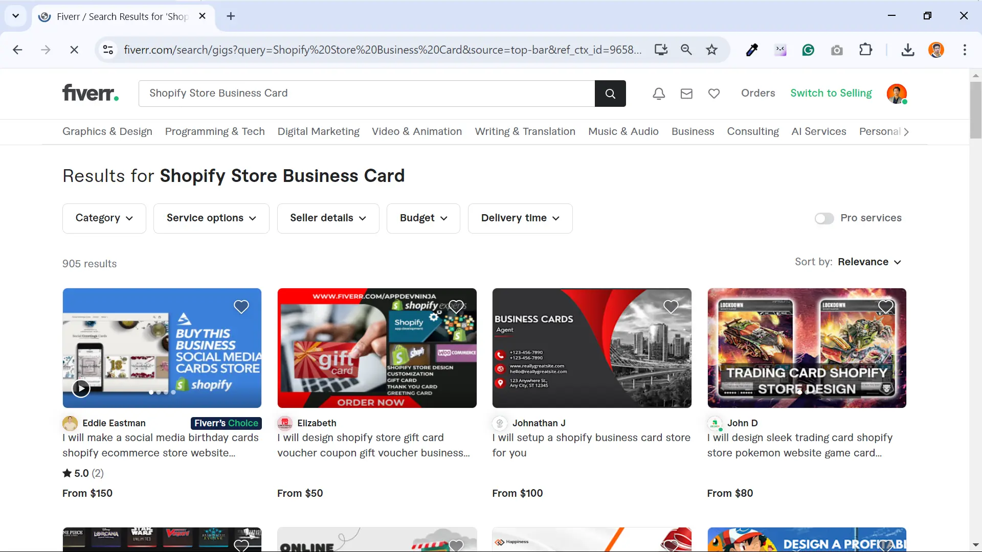Screen dimensions: 982x552
Task: Open Writing & Translation category
Action: (x=525, y=131)
